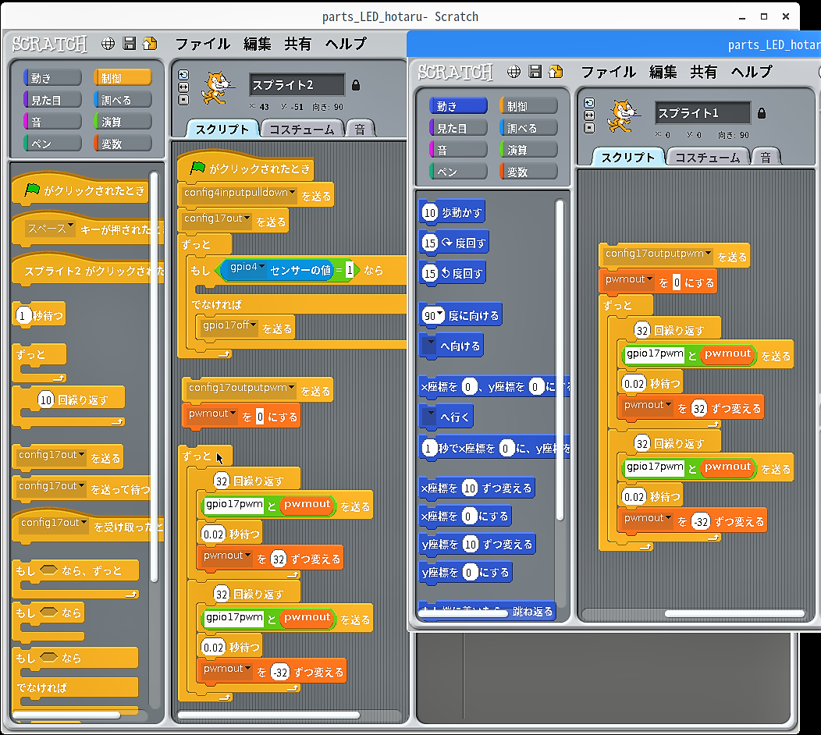Click the でなければ else label in スプライト2 script

[216, 304]
